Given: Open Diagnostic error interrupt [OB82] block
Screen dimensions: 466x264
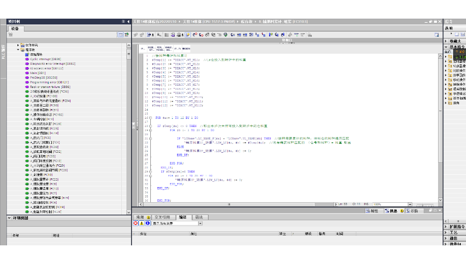Looking at the screenshot, I should (x=52, y=64).
